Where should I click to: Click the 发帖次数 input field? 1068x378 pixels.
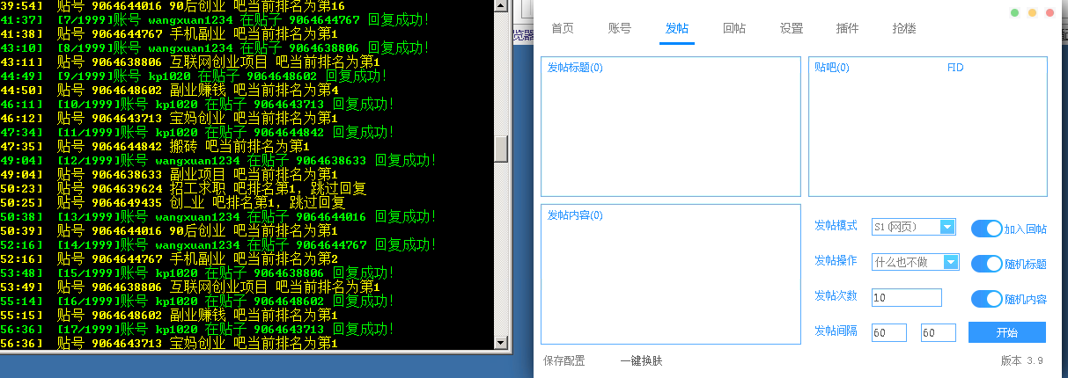[906, 297]
